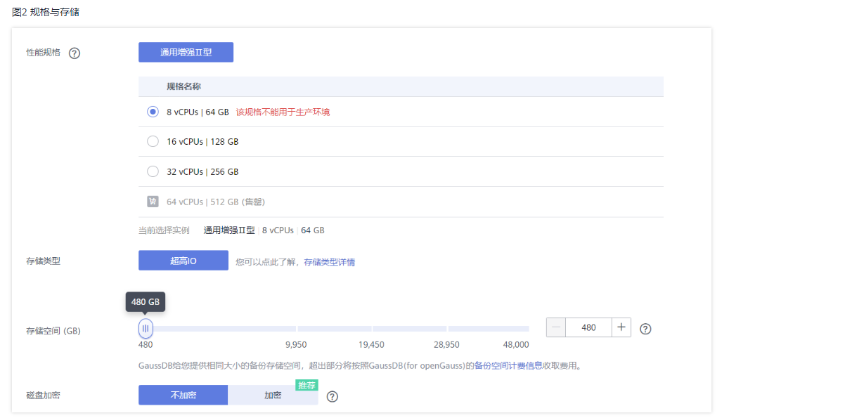This screenshot has width=864, height=418.
Task: Open the 存储类型详情 link
Action: 329,262
